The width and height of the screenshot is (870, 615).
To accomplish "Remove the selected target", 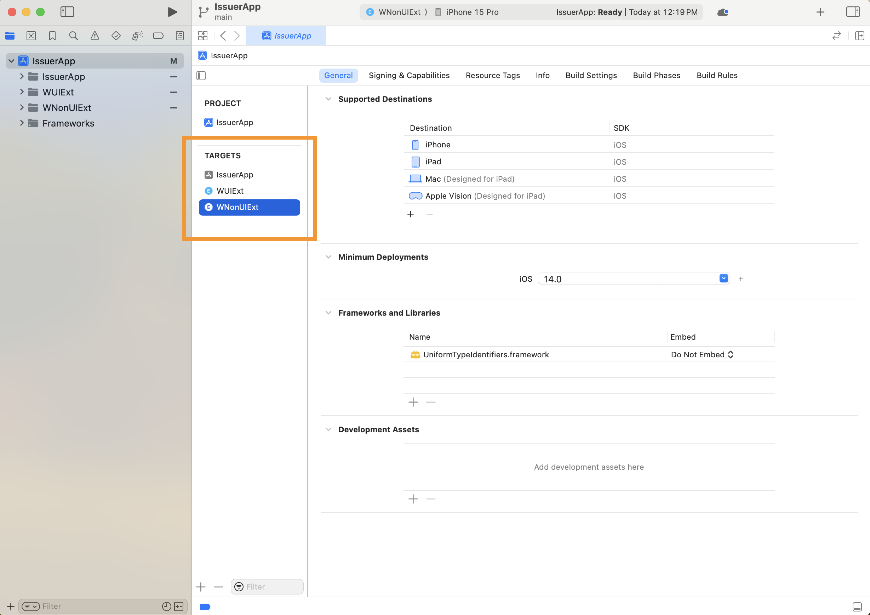I will coord(218,587).
